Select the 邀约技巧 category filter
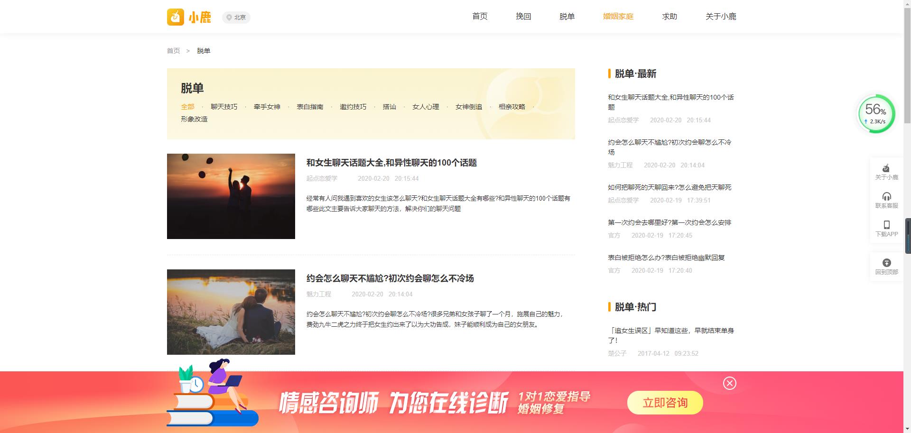 point(353,107)
